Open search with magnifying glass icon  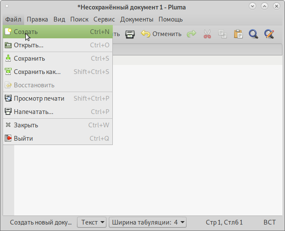254,34
